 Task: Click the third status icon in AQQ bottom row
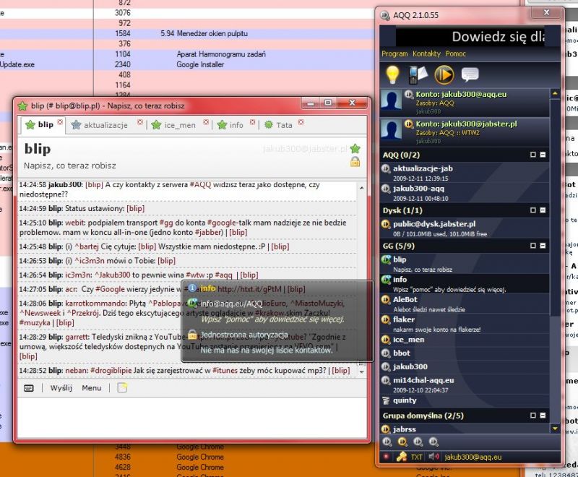point(418,442)
